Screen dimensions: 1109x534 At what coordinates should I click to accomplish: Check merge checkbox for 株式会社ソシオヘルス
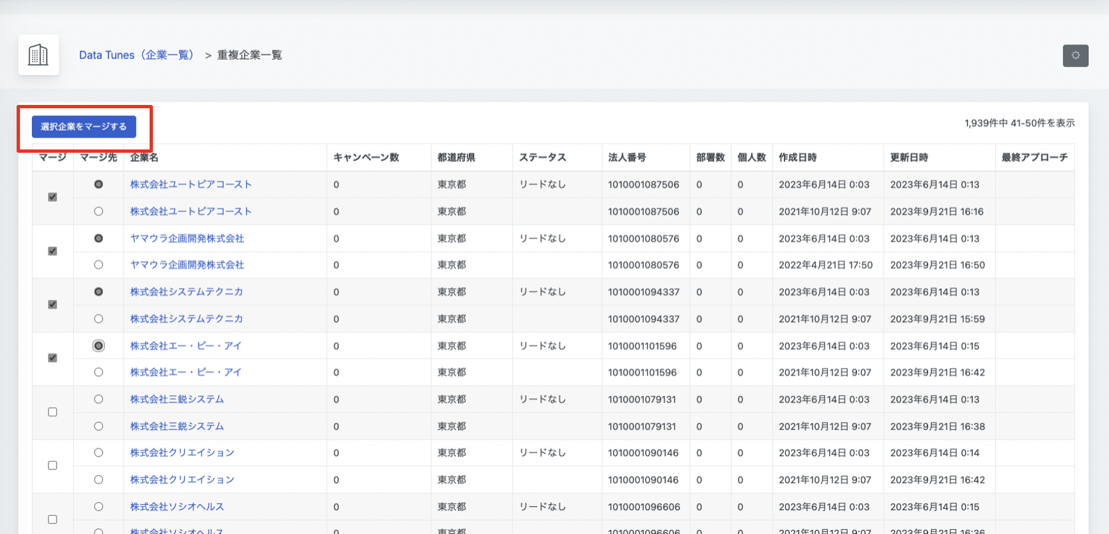pos(53,519)
